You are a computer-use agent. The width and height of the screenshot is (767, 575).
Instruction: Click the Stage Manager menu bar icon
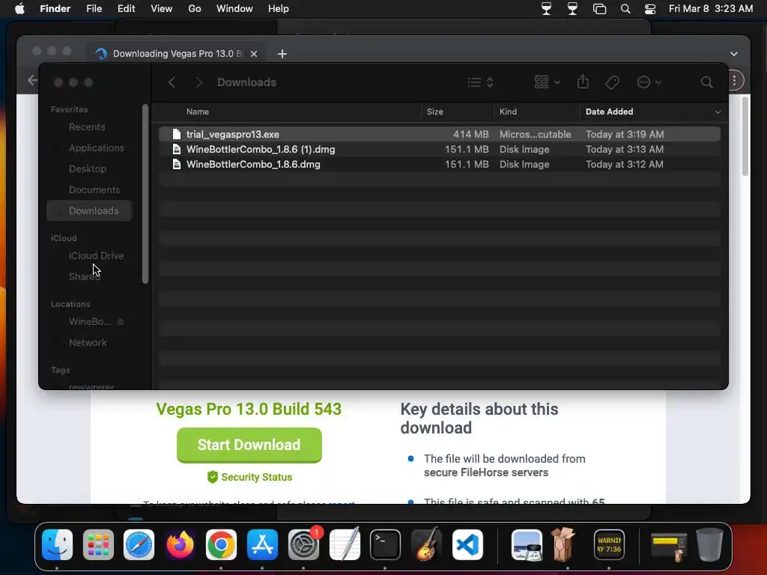(x=599, y=9)
